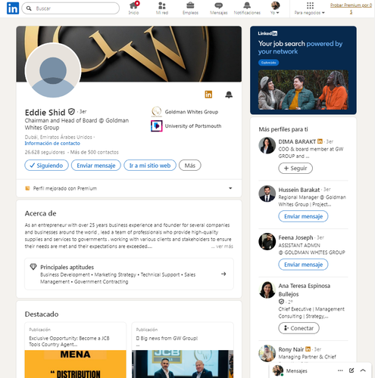Connect with Ana Teresa using Conectar
The width and height of the screenshot is (375, 378).
point(298,328)
